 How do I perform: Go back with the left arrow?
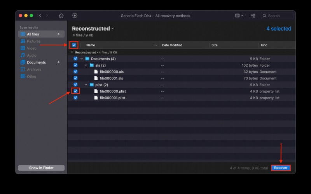(x=40, y=15)
